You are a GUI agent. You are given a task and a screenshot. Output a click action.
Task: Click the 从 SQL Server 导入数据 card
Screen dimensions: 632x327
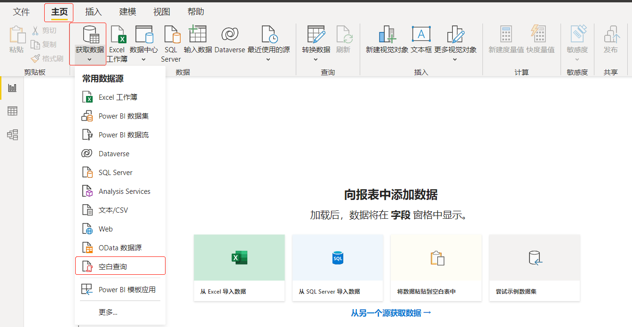pos(338,268)
